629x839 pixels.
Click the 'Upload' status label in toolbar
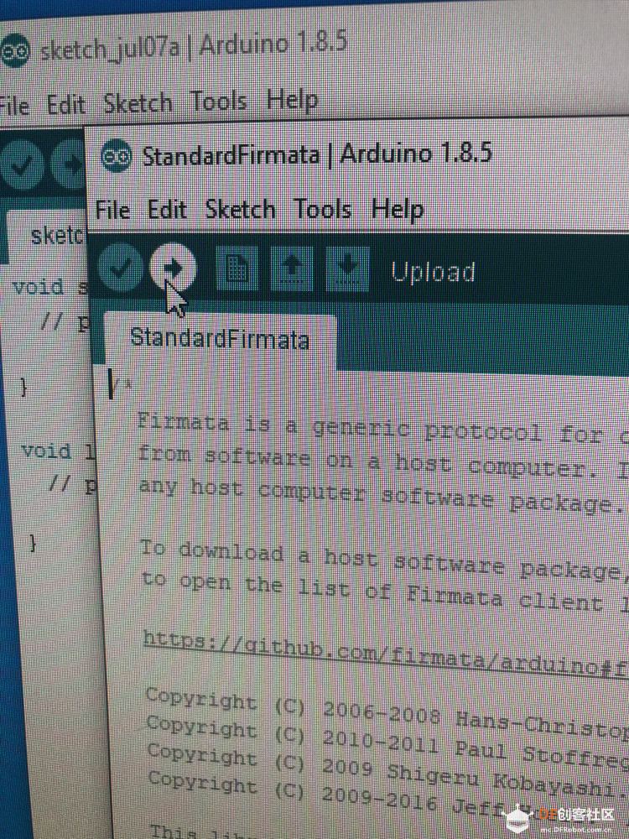click(x=433, y=272)
